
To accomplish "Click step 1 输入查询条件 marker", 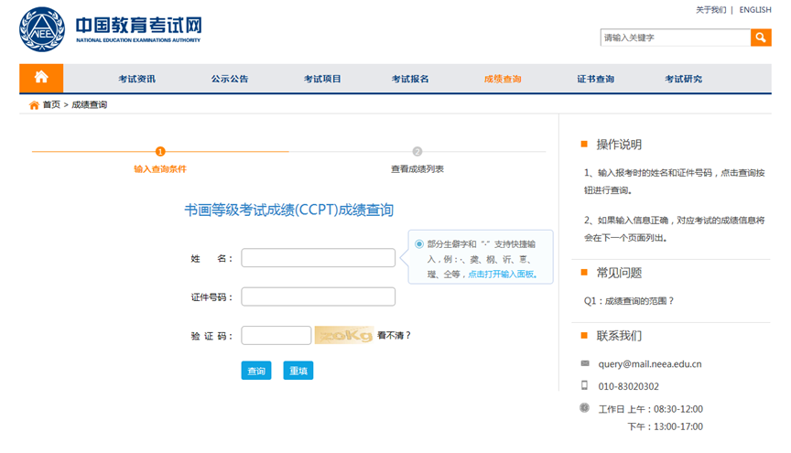I will coord(160,151).
